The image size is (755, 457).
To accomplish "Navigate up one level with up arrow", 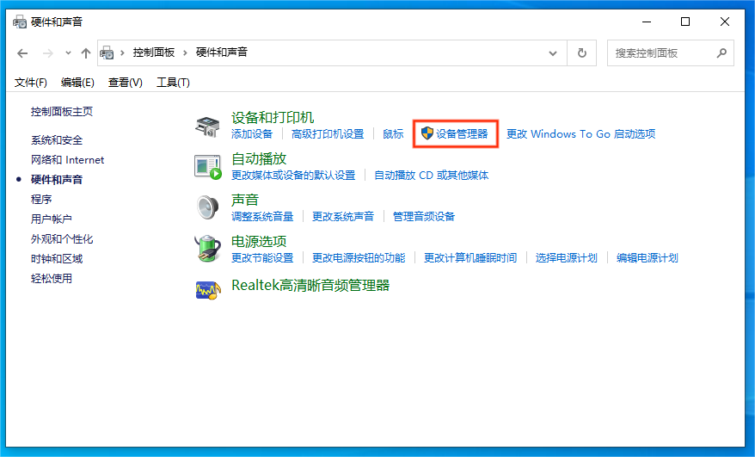I will (x=85, y=53).
